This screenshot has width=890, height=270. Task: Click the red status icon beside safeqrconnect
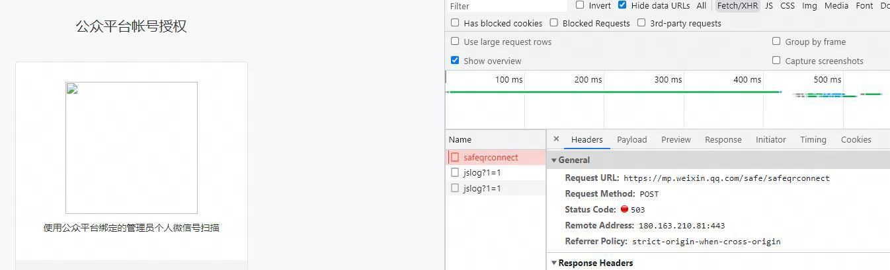(455, 157)
